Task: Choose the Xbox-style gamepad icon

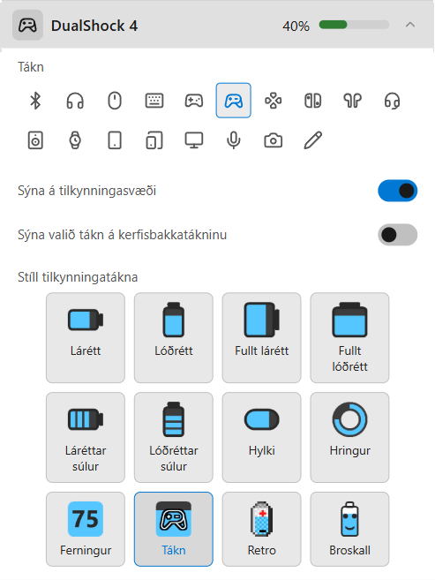Action: coord(194,101)
